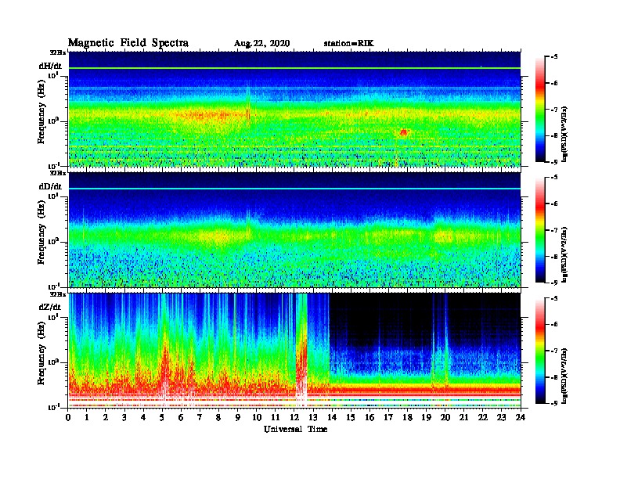Click the 10^0 frequency tick of dD/dt panel
620x479 pixels.
[x=53, y=241]
